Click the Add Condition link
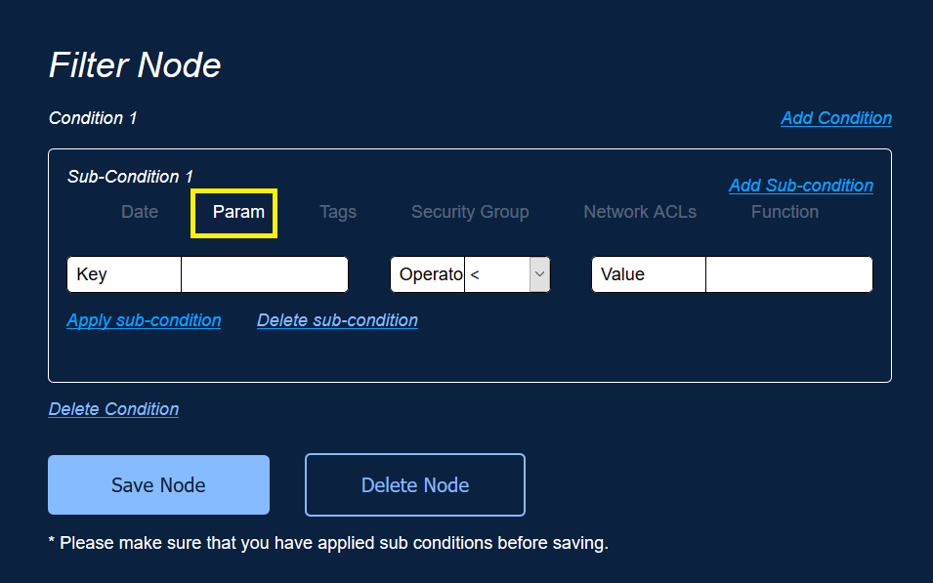The height and width of the screenshot is (583, 933). click(x=836, y=118)
